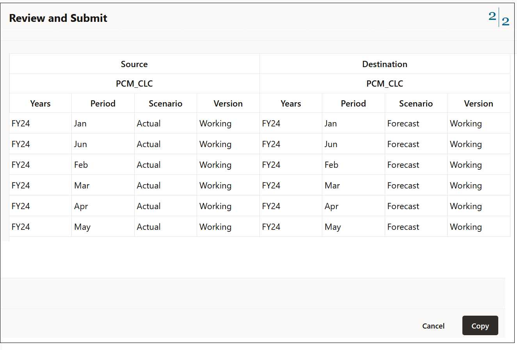Click the Scenario column header under Destination
Screen dimensions: 517x350
pyautogui.click(x=416, y=103)
